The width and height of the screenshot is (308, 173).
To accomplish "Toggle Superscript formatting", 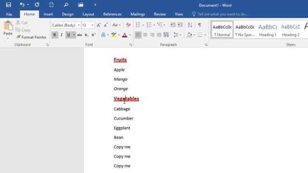I will click(93, 35).
